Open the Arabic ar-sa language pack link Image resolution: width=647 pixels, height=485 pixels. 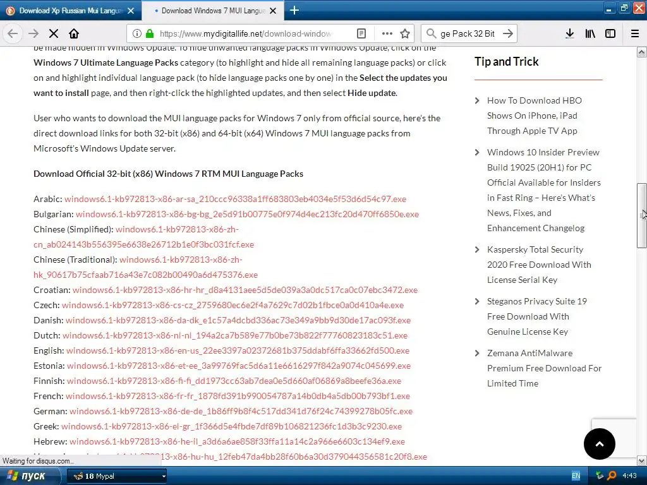(x=235, y=199)
